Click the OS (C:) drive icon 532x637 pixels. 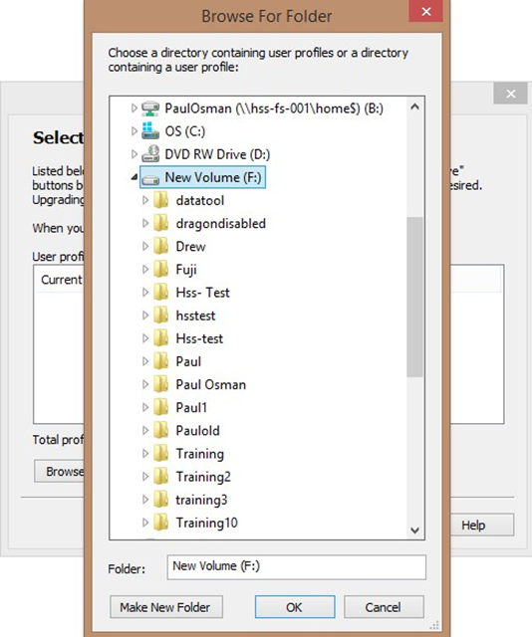point(150,131)
